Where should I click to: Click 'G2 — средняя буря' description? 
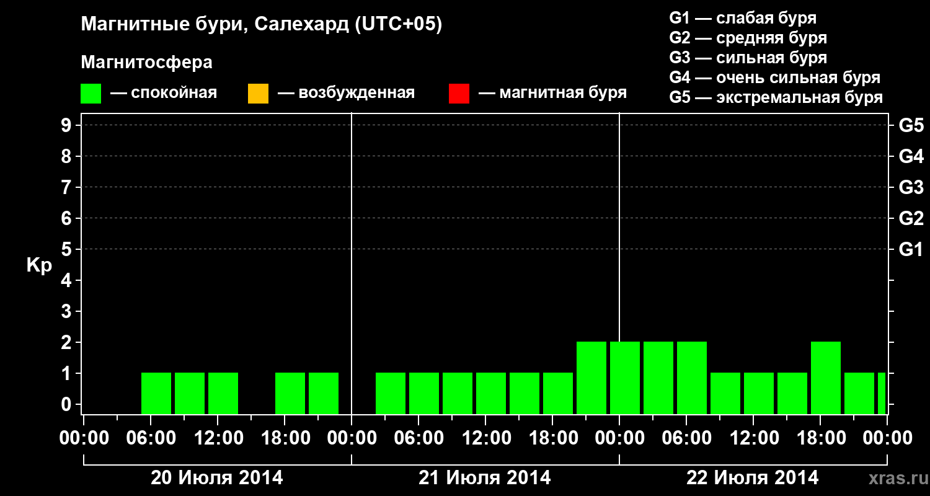748,38
